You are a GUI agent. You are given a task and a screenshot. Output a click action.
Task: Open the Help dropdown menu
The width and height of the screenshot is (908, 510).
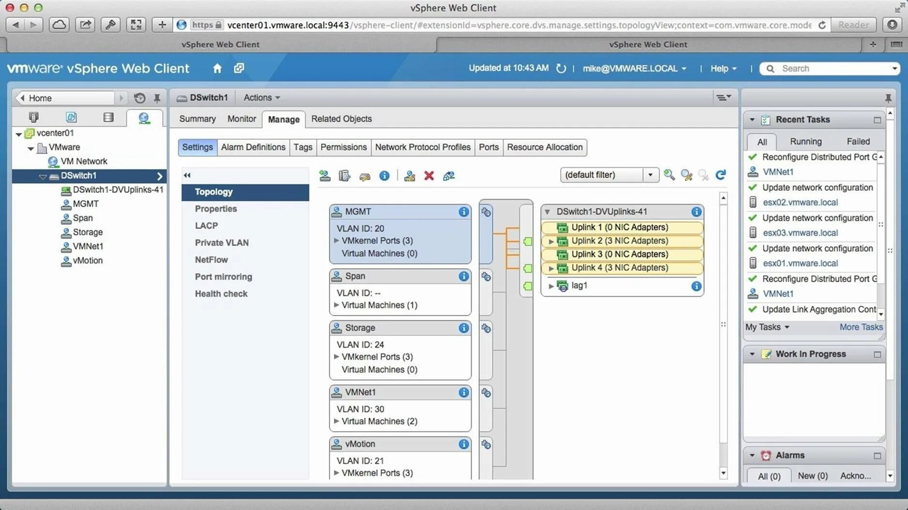[x=723, y=69]
